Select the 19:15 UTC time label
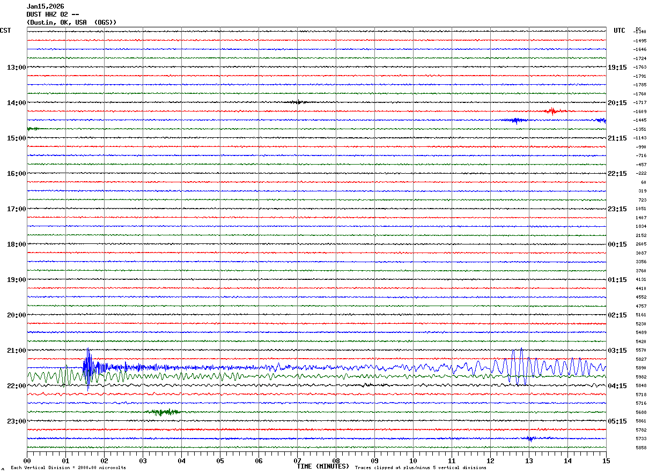This screenshot has width=649, height=475. point(617,67)
